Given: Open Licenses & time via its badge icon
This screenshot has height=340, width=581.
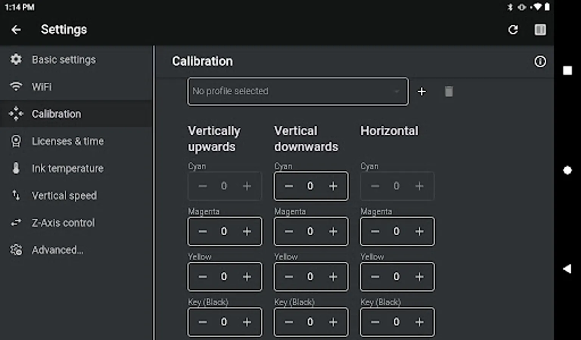Looking at the screenshot, I should (16, 141).
